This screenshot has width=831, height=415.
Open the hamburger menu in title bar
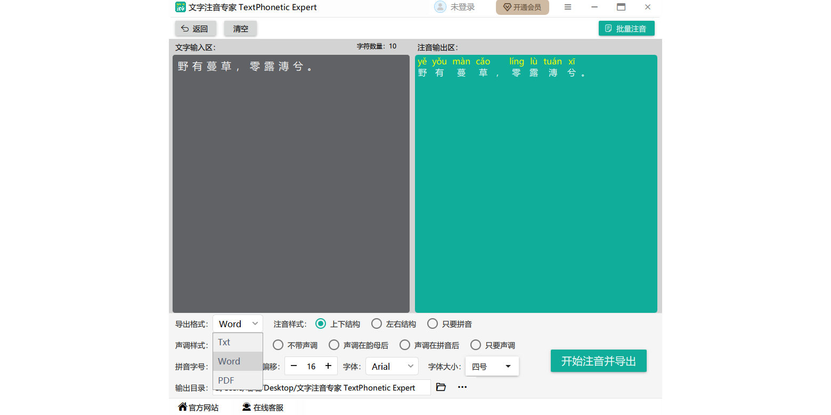(568, 7)
